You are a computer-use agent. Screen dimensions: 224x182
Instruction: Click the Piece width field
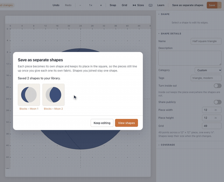click(212, 110)
